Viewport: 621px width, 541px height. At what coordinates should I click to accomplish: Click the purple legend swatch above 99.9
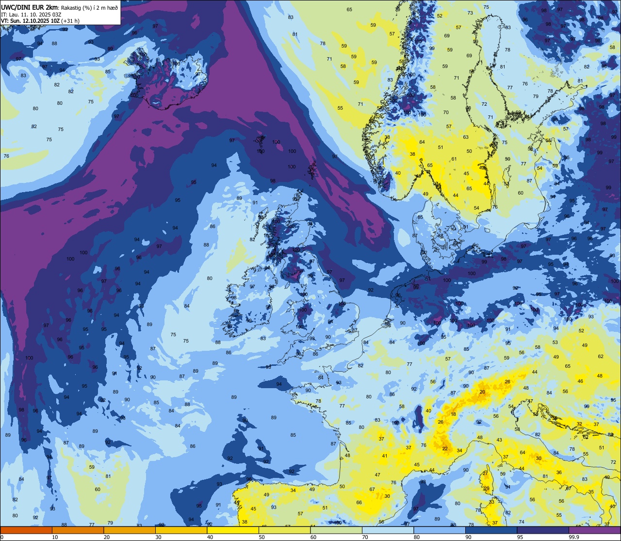tap(594, 530)
